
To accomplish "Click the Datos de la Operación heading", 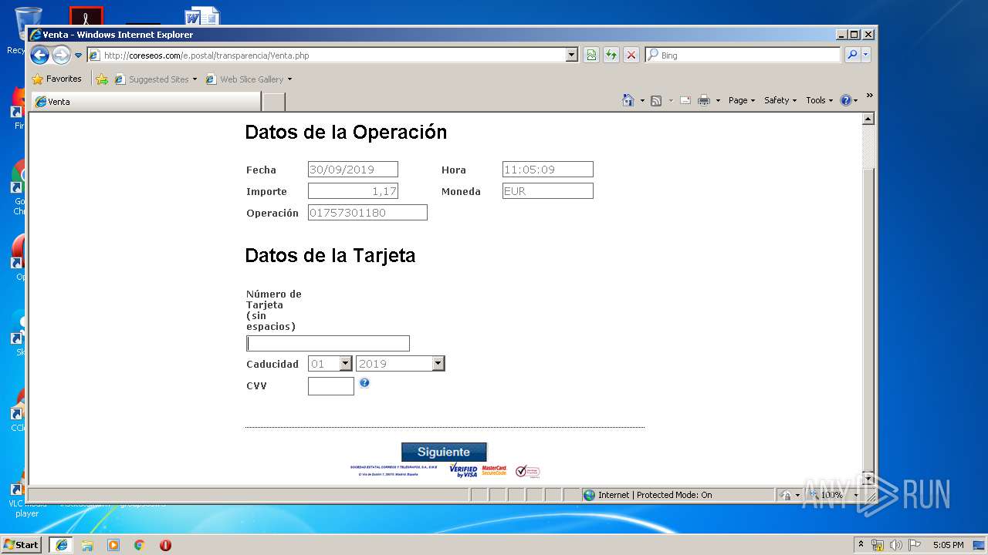I will tap(346, 133).
